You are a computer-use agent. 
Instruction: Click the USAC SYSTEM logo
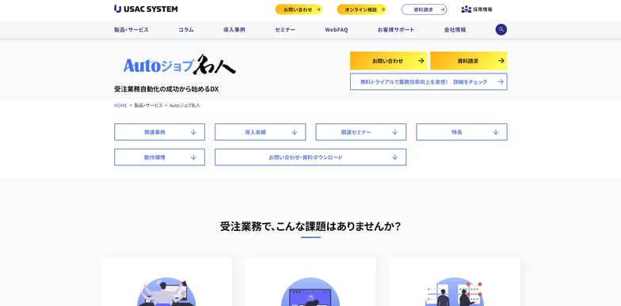coord(146,9)
